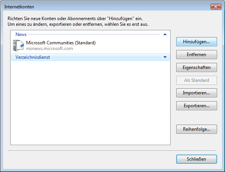
Task: Click the instruction line starting "Um eines zu ändern"
Action: (x=78, y=24)
